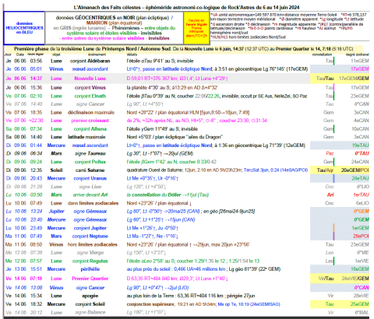Select the '0°BAL' zodiac degree cell

362,313
